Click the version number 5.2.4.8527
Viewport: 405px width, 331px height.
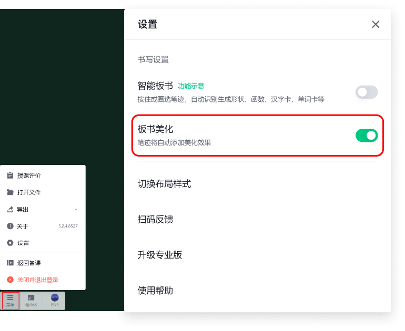[68, 226]
